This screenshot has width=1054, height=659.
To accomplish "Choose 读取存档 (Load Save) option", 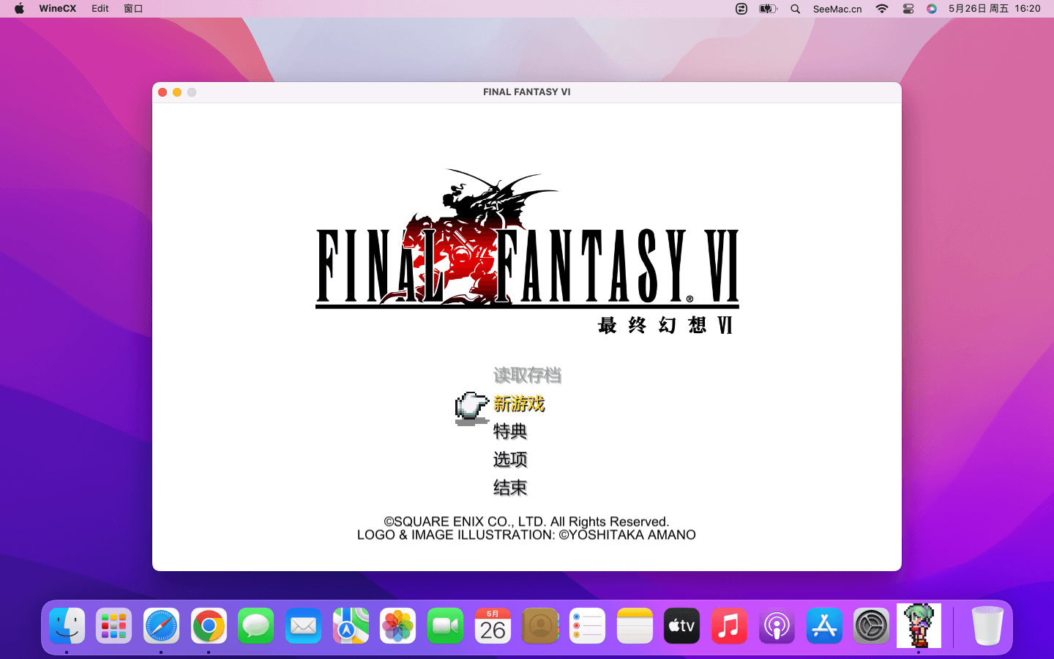I will point(527,376).
